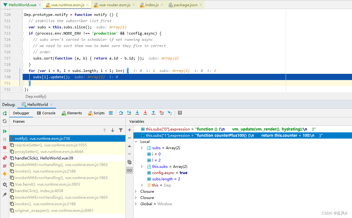Resume program execution

pyautogui.click(x=5, y=131)
